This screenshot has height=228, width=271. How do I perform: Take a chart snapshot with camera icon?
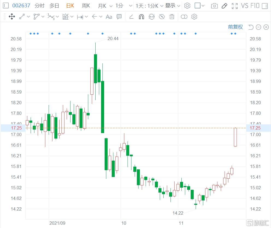[214, 6]
